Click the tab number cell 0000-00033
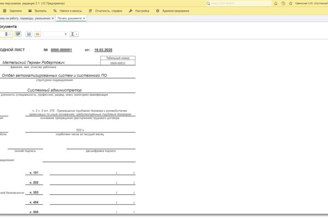328x219 pixels. pos(118,63)
